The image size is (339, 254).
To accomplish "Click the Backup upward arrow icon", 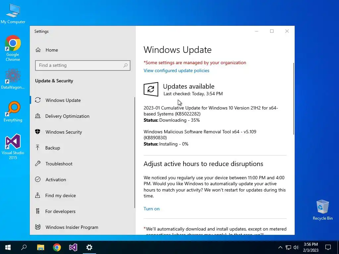I will [38, 148].
